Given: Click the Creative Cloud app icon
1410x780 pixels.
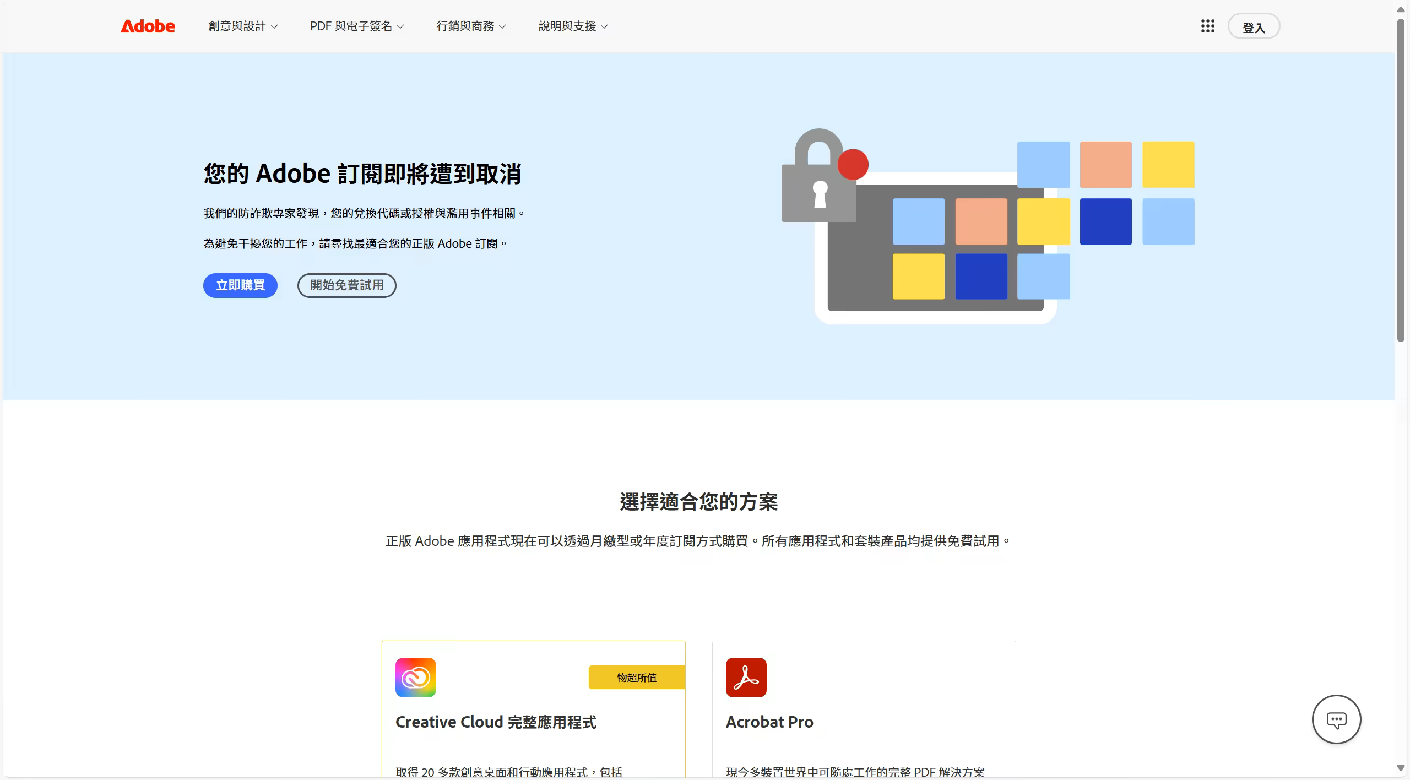Looking at the screenshot, I should point(415,677).
